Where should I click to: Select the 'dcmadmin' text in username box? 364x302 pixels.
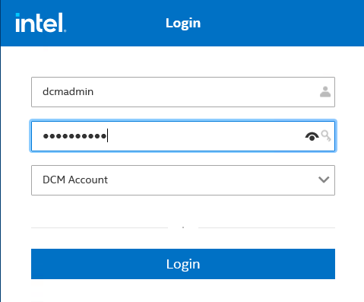point(68,91)
